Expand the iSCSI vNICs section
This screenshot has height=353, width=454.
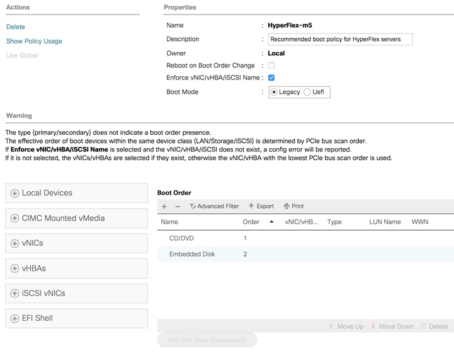click(x=14, y=294)
